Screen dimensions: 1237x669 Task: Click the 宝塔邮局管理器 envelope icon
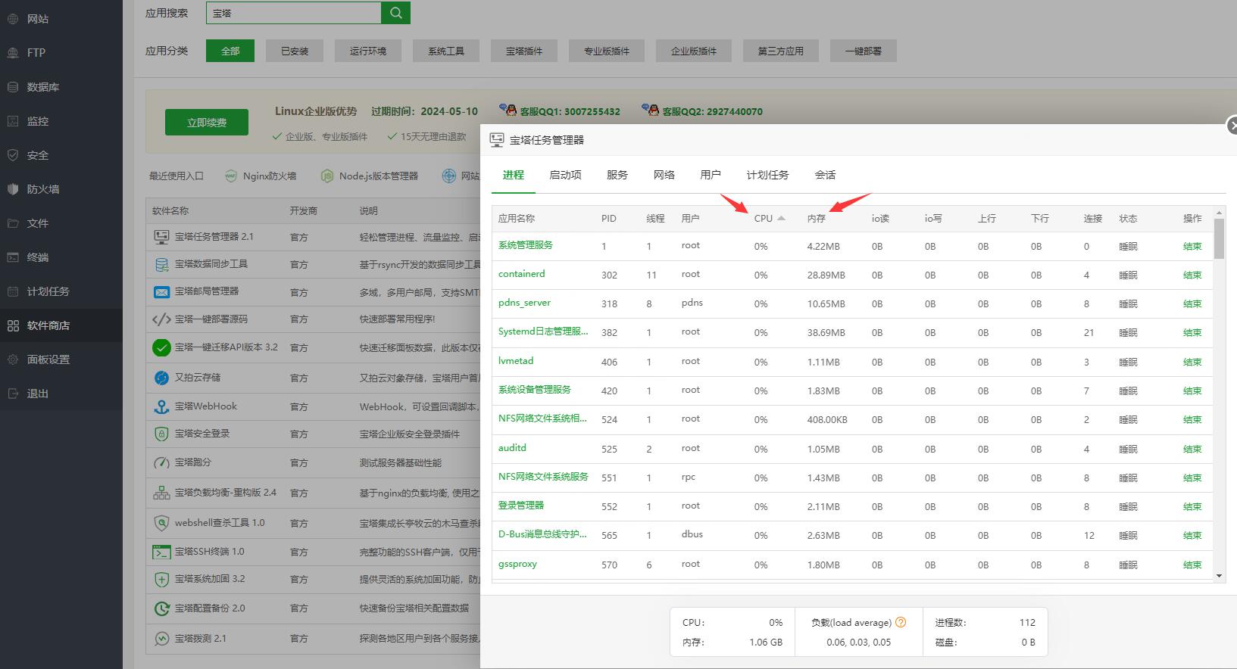tap(161, 292)
